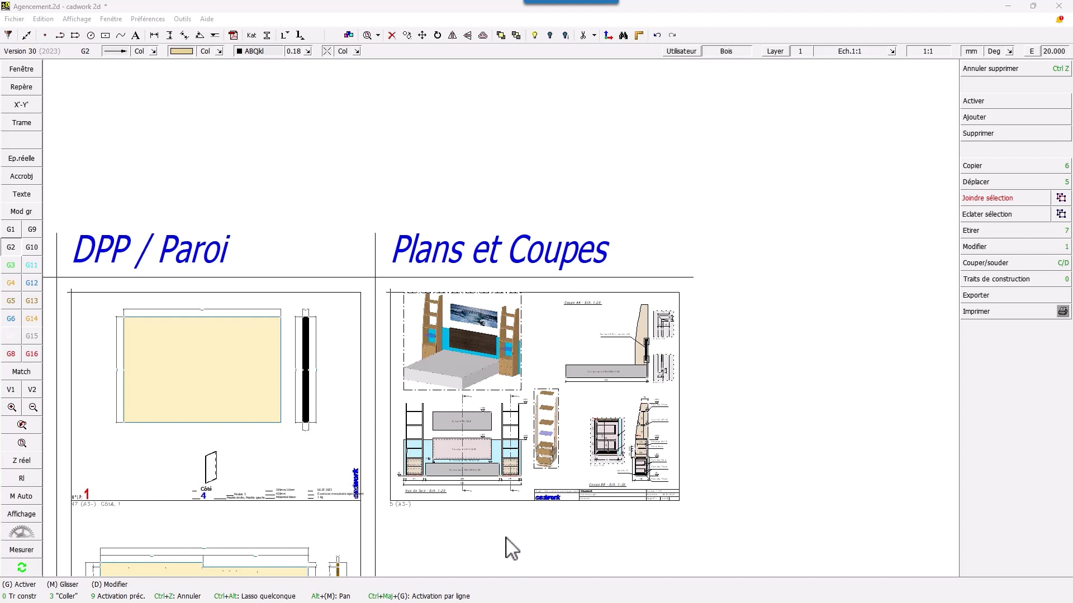Viewport: 1073px width, 603px height.
Task: Click the rotate icon
Action: tap(438, 35)
